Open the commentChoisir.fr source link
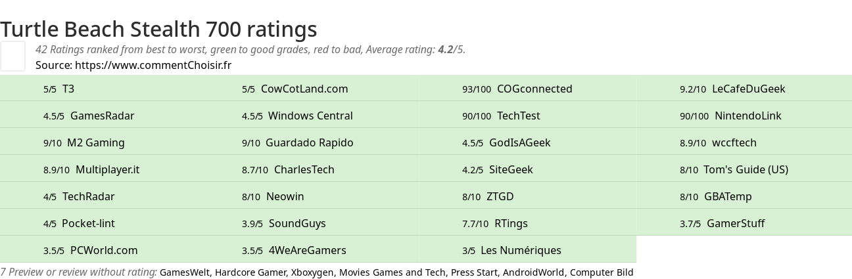Screen dimensions: 852x279 coord(153,65)
